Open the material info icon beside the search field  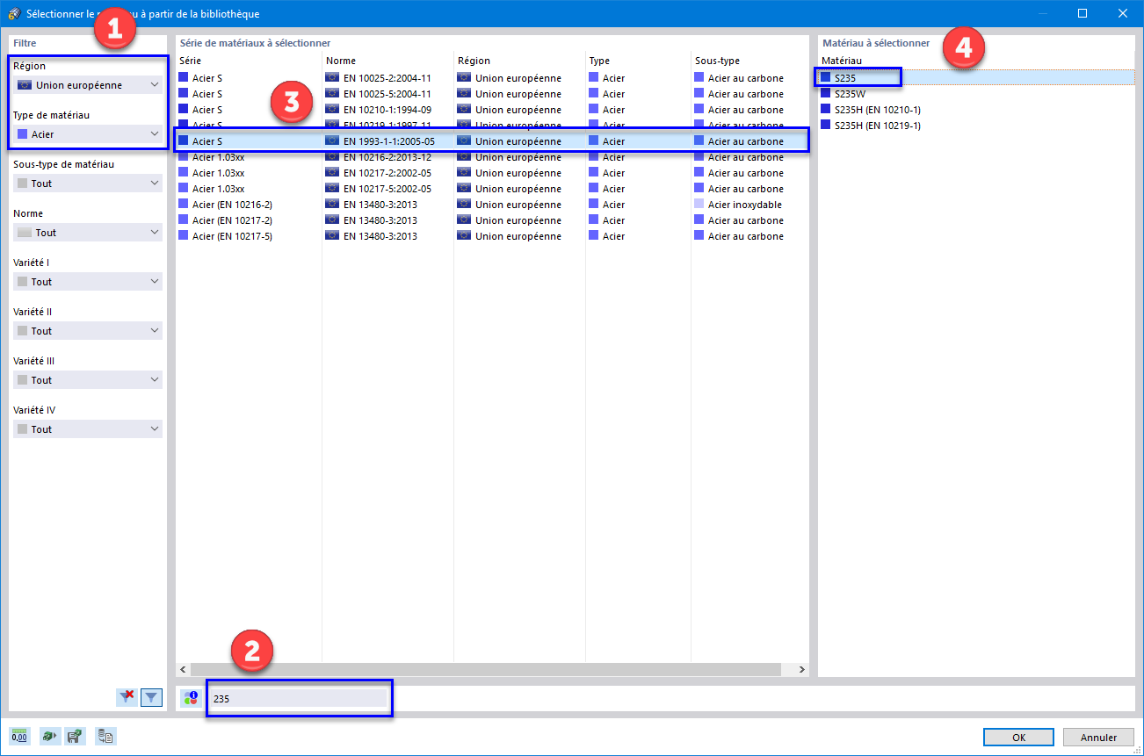pos(191,698)
